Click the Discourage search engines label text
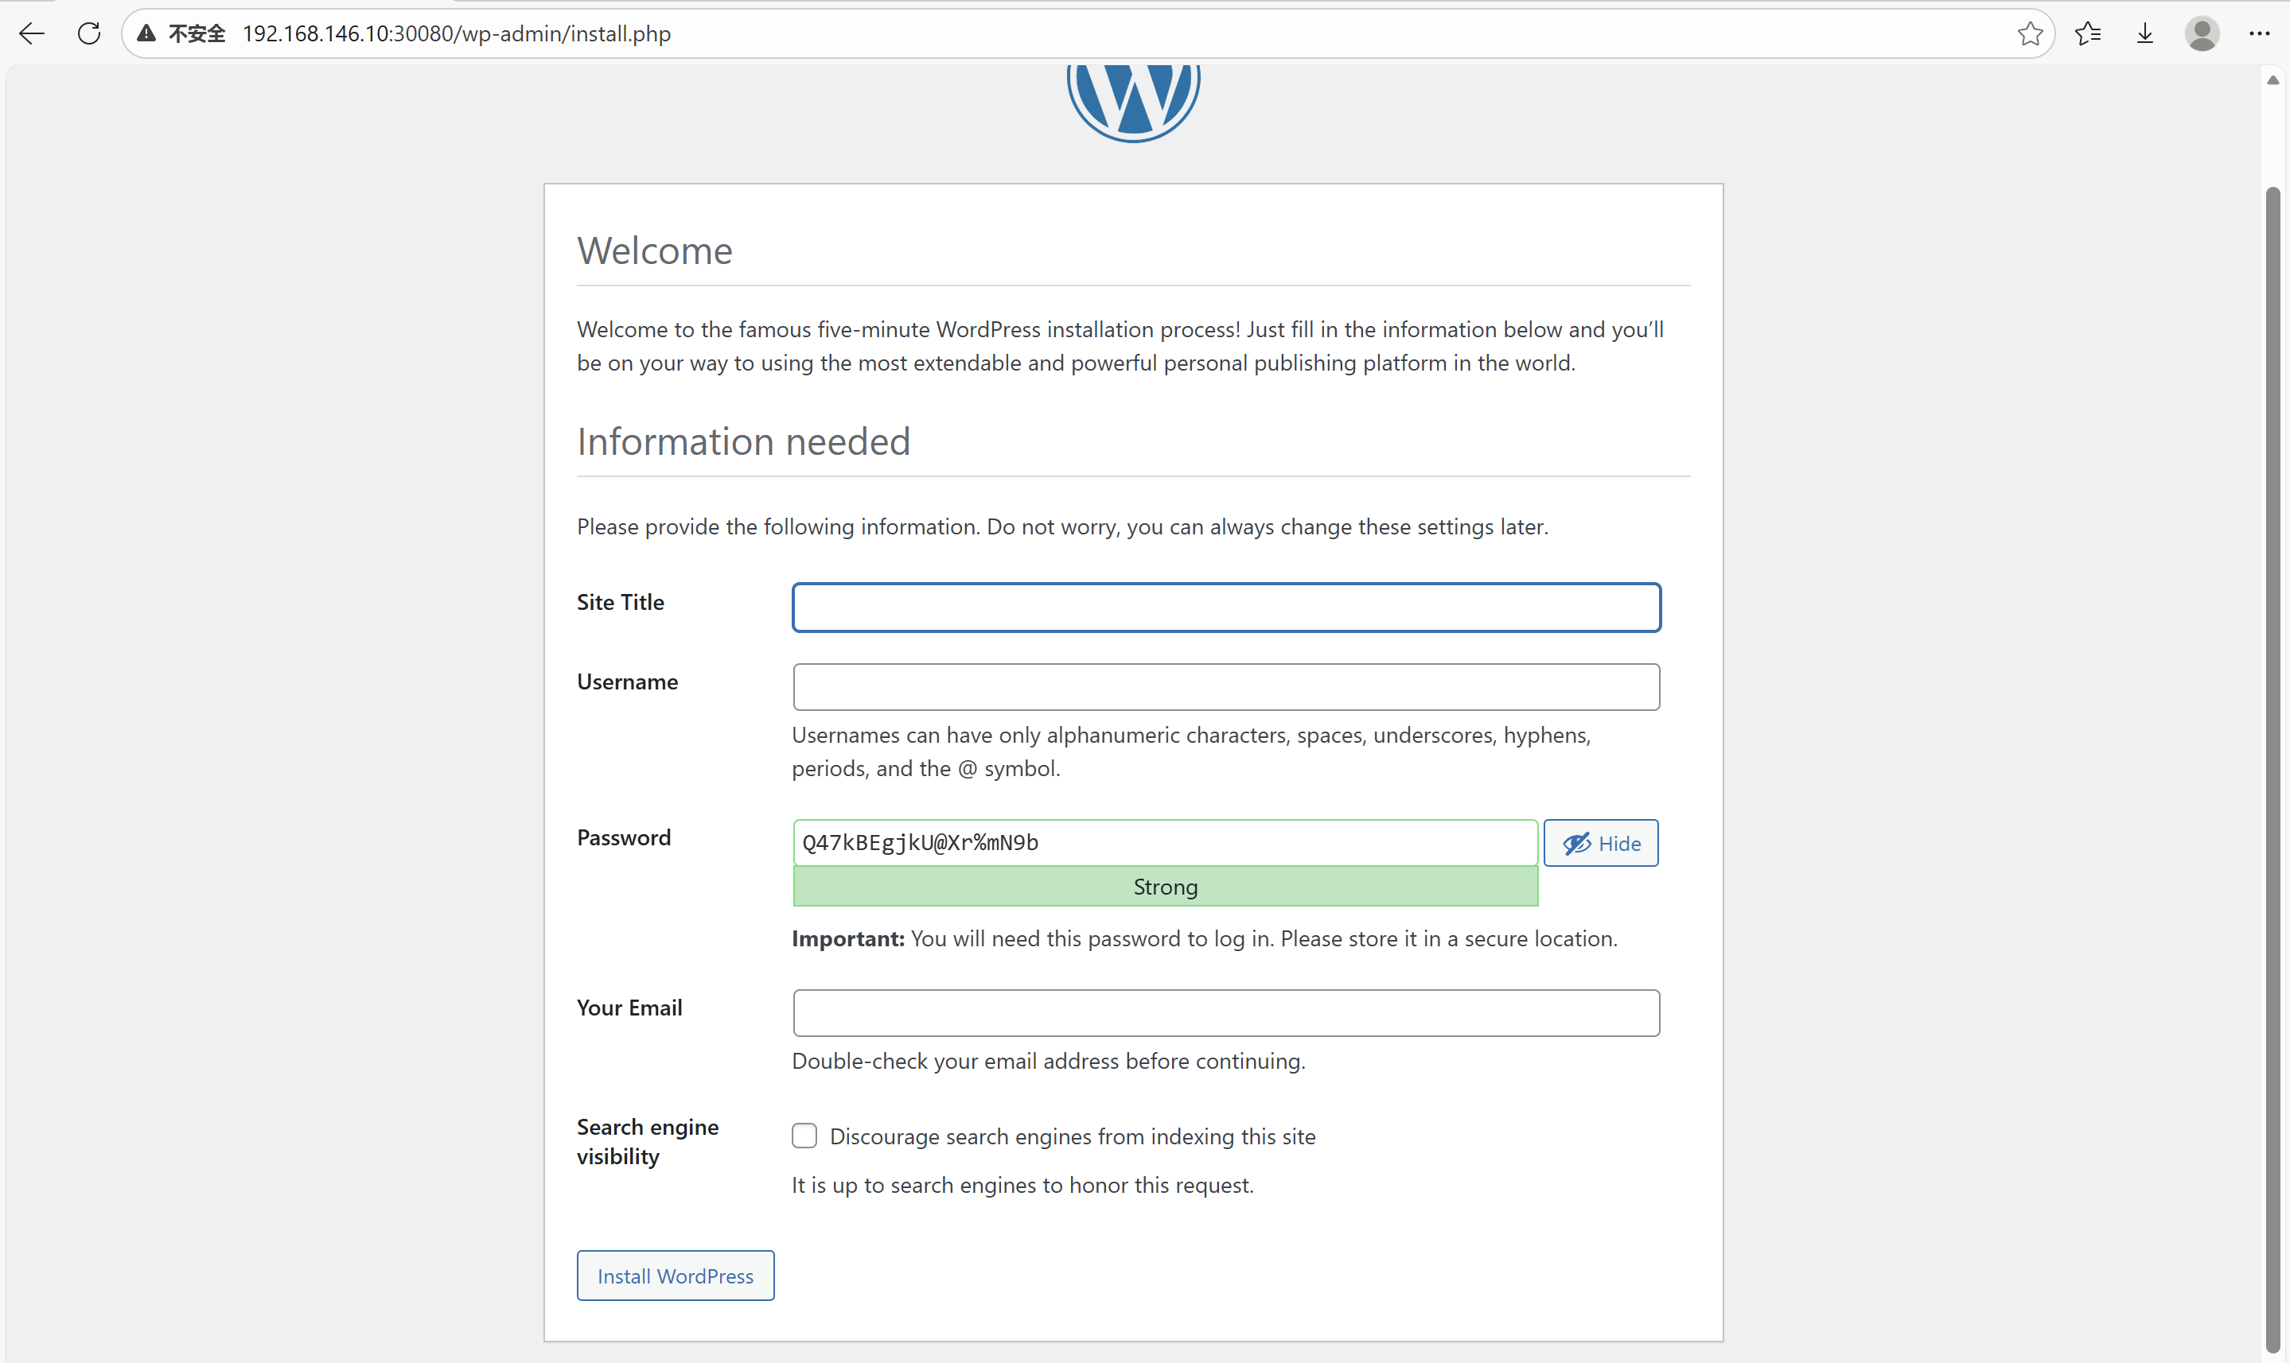The image size is (2290, 1363). point(1073,1137)
